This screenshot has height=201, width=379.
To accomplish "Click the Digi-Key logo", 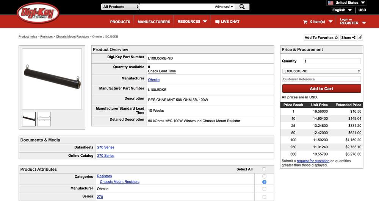I will pos(38,13).
